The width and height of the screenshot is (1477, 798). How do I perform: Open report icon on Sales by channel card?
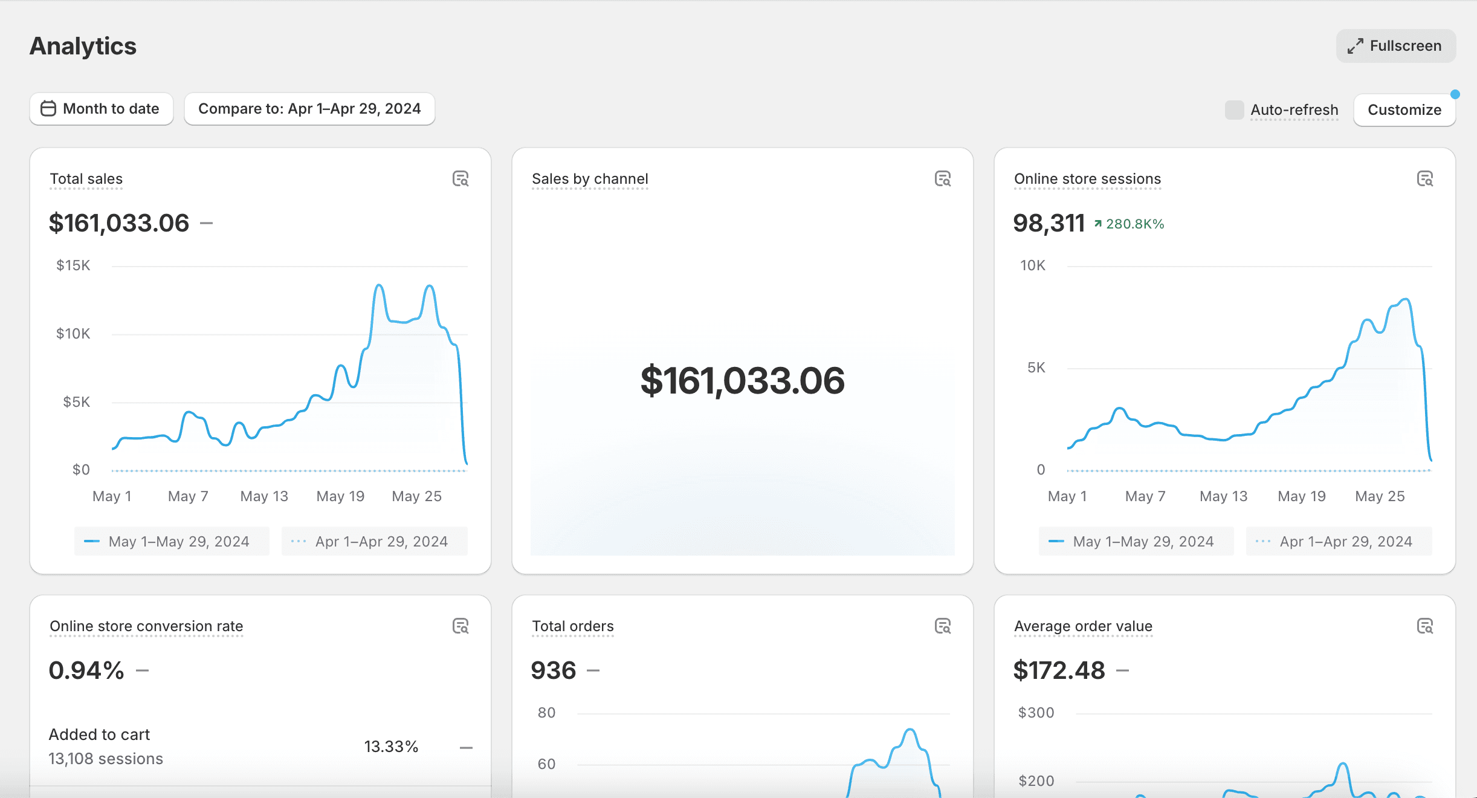[x=943, y=179]
